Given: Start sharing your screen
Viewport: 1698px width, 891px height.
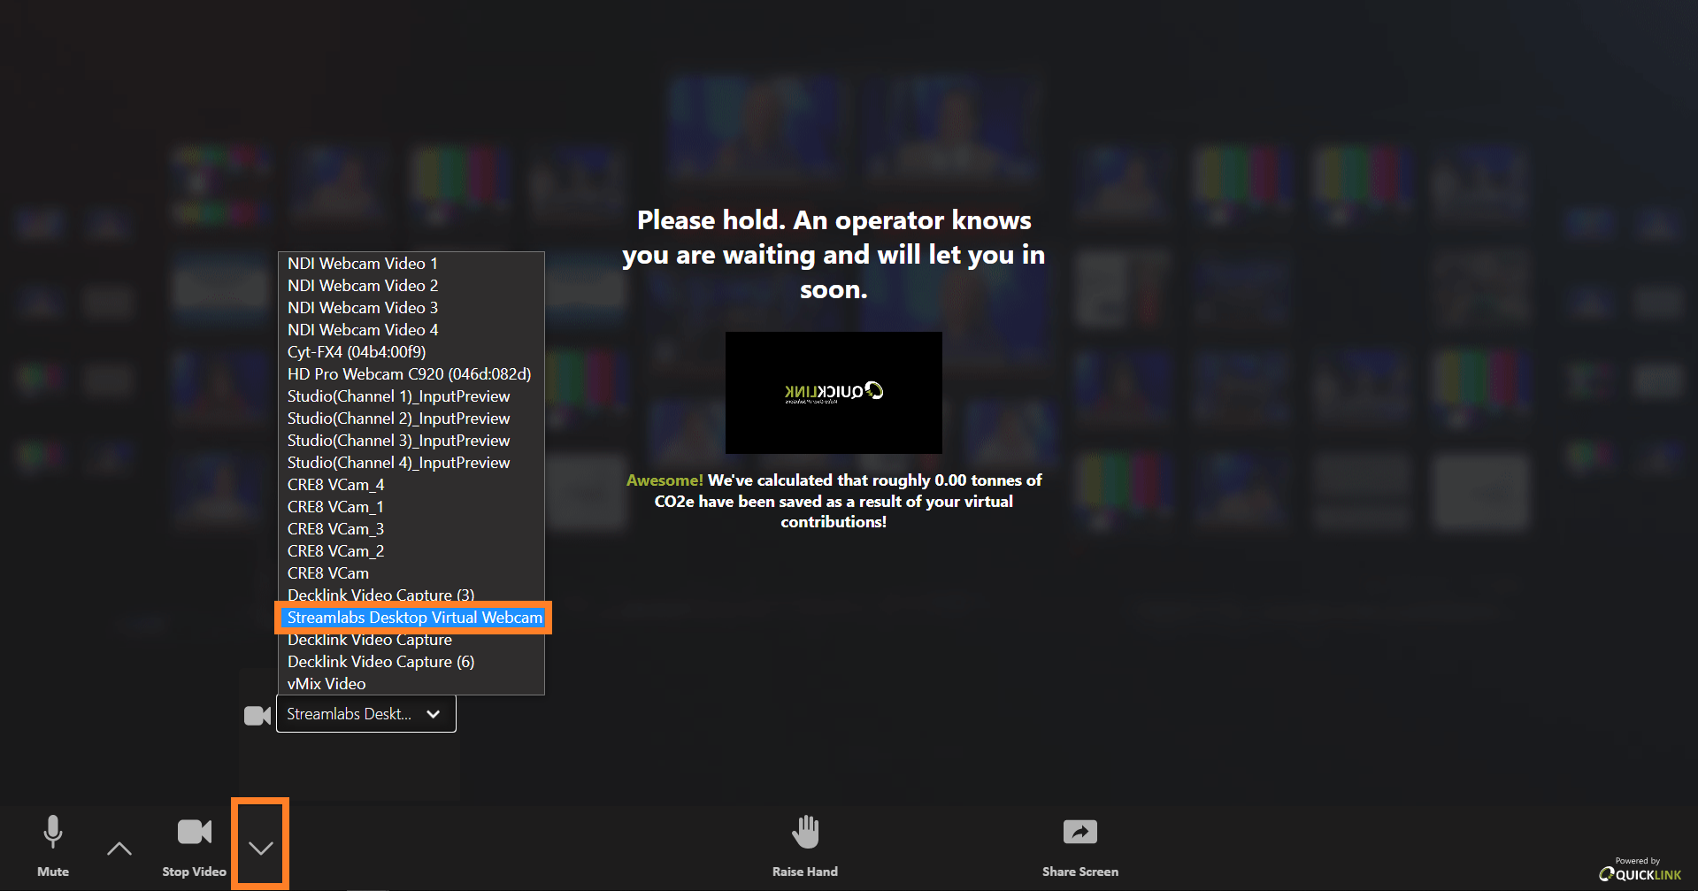Looking at the screenshot, I should [1080, 846].
